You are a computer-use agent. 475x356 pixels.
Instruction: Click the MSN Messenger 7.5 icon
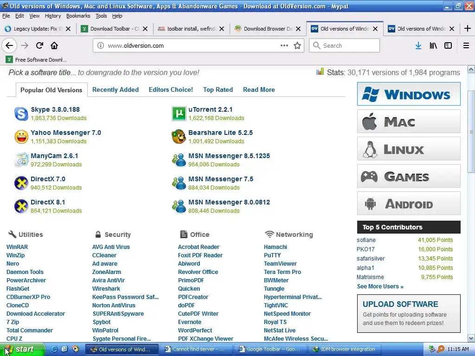[x=179, y=183]
